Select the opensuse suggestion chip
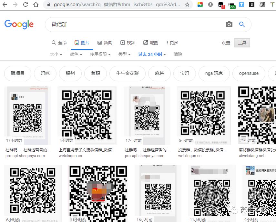 (249, 73)
